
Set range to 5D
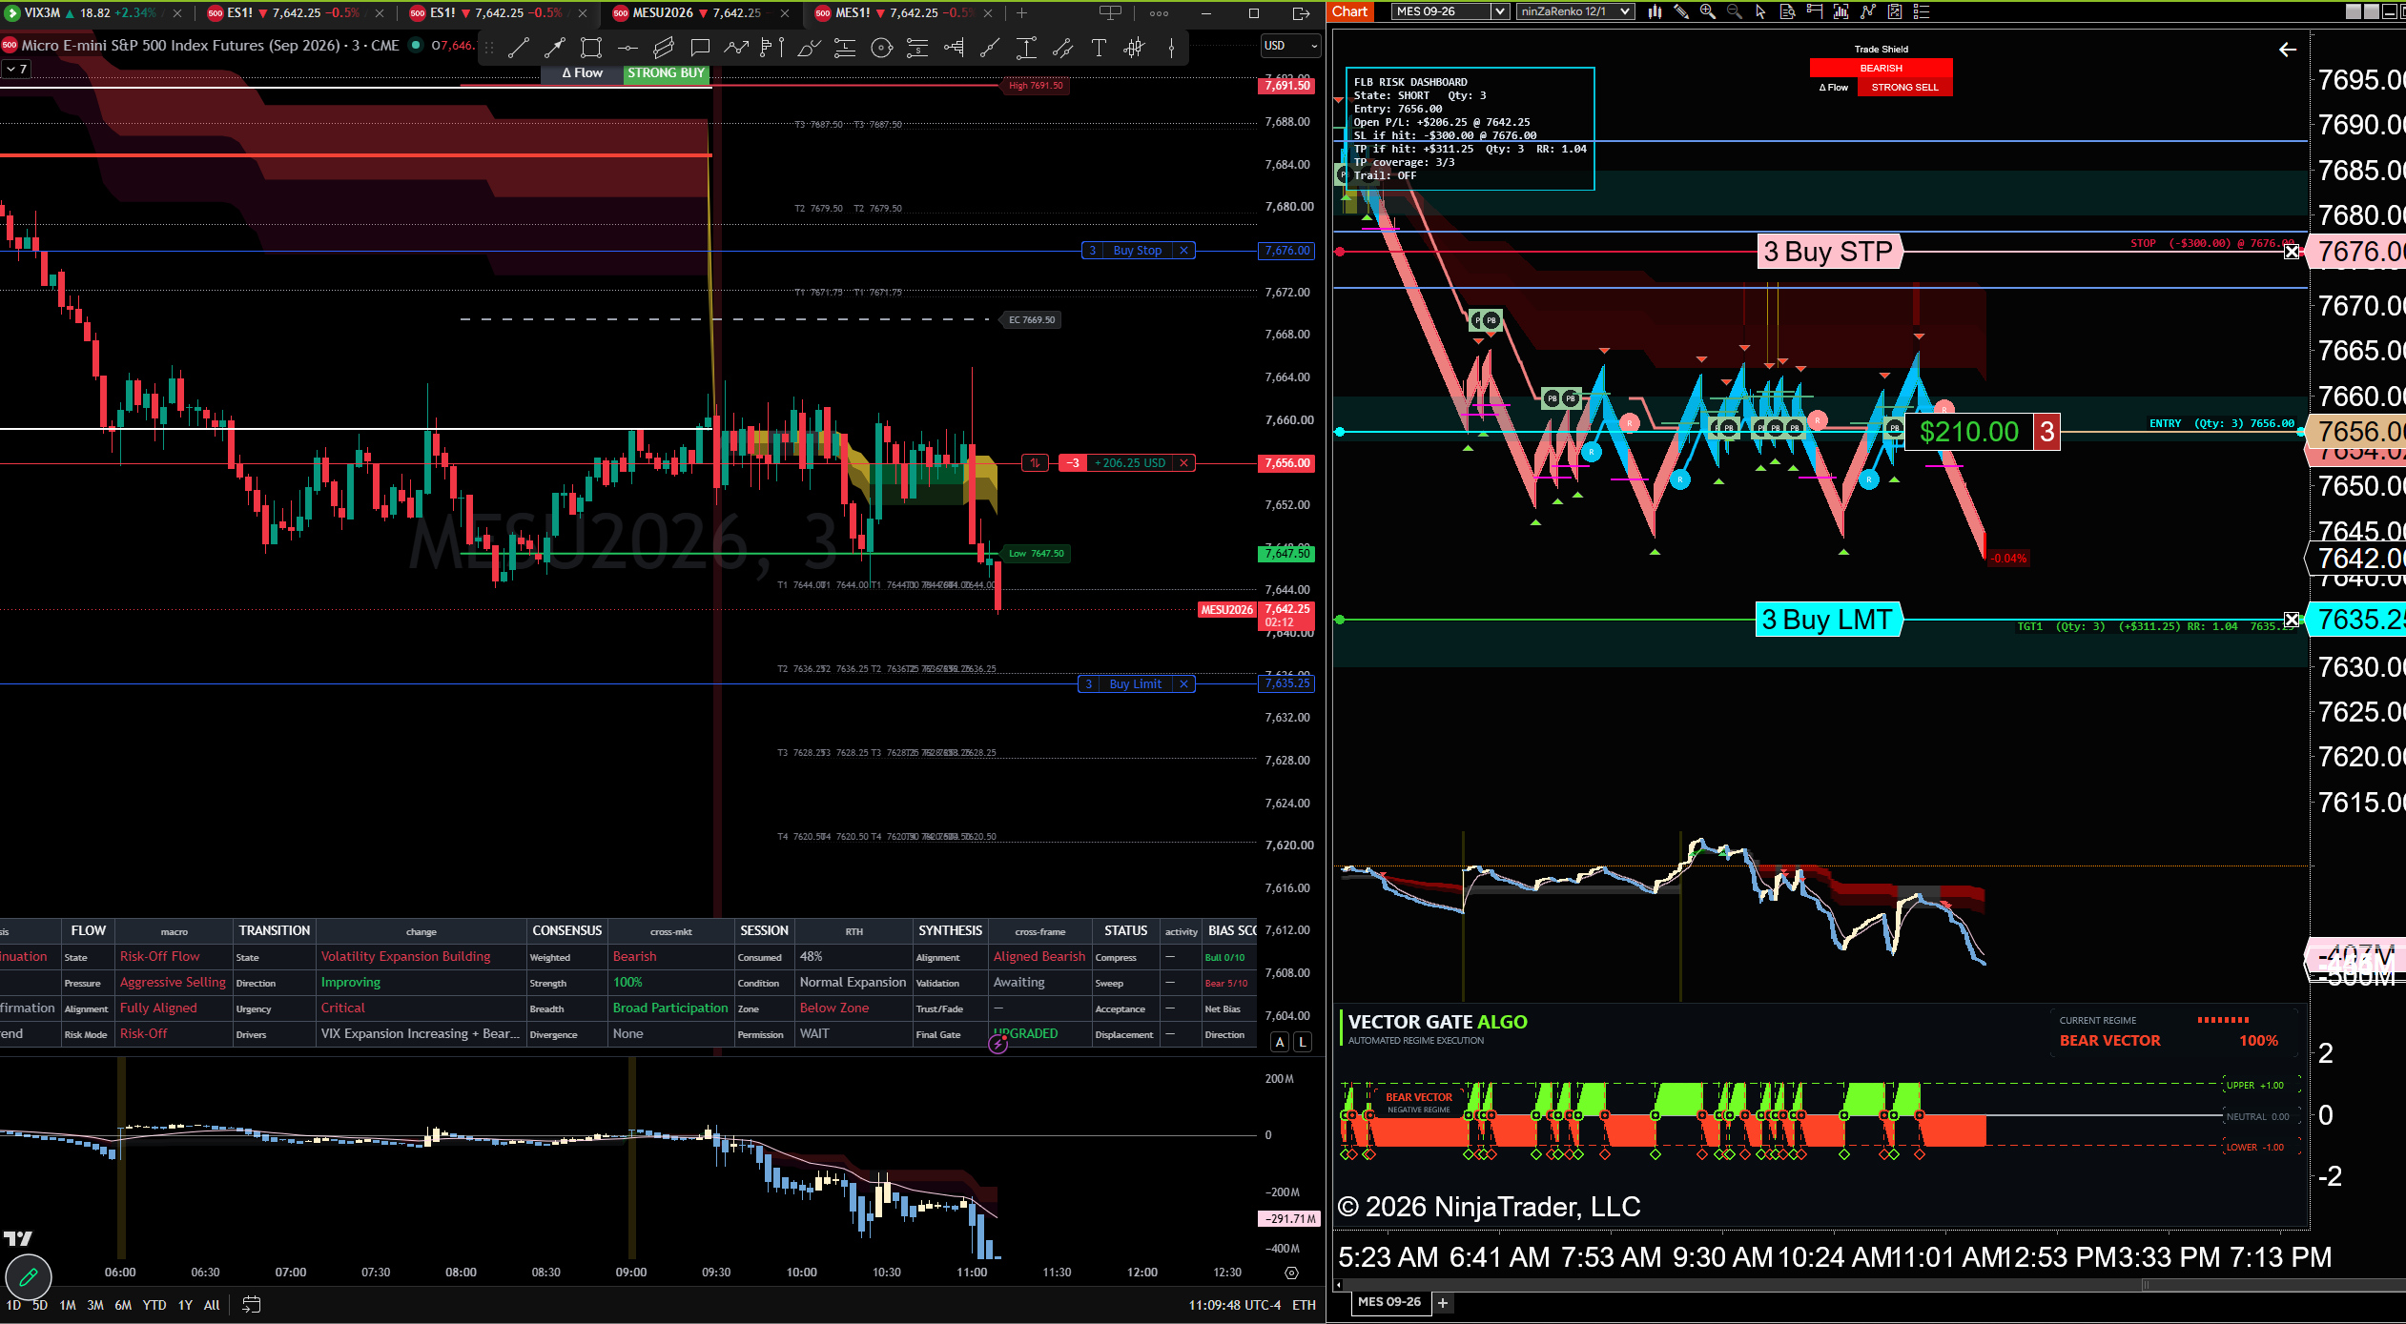tap(40, 1305)
